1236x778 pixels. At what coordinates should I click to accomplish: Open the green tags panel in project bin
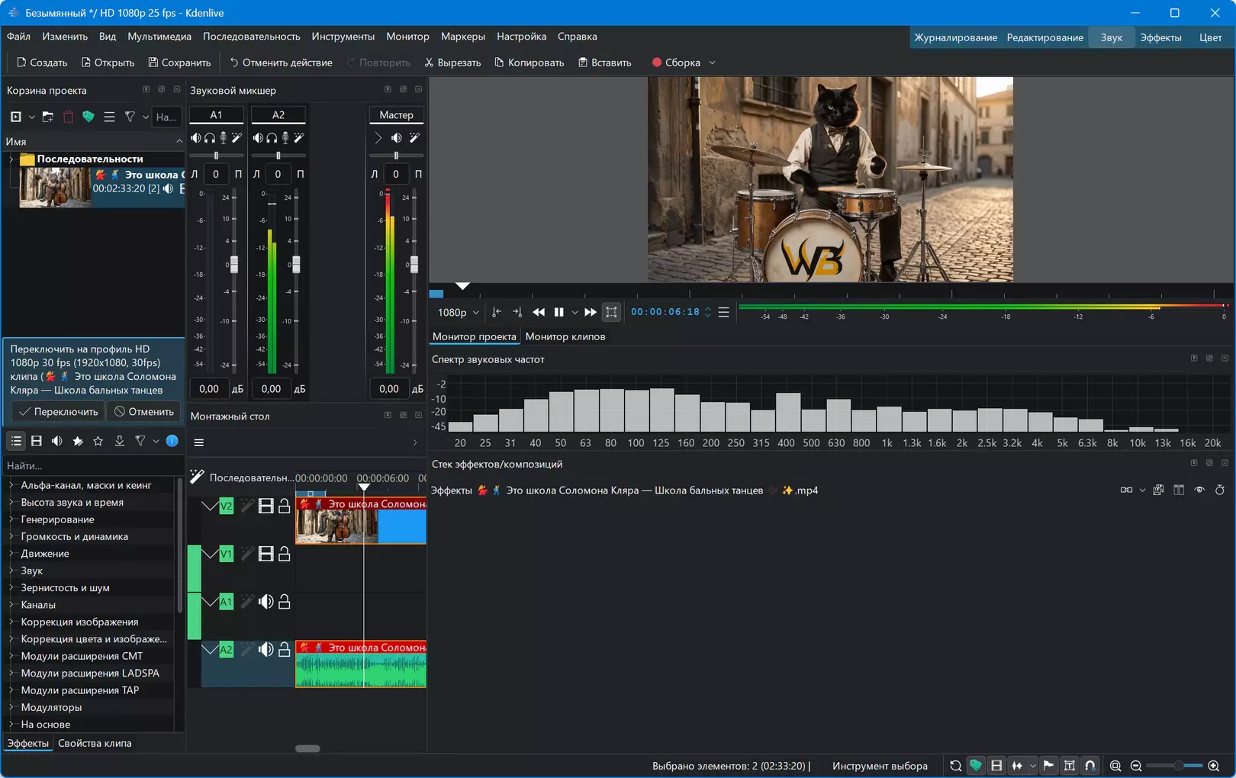pos(89,117)
